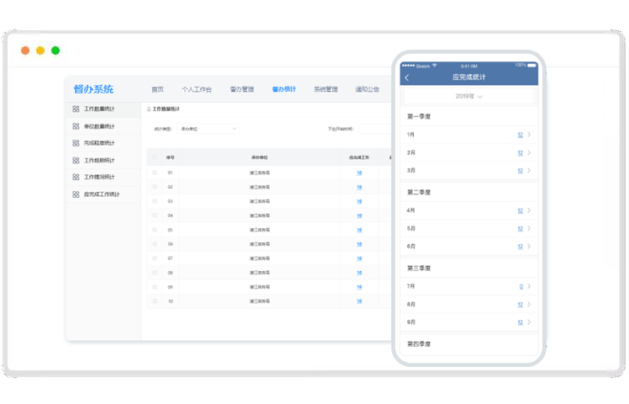Click the 督办系统 logo title

(93, 89)
